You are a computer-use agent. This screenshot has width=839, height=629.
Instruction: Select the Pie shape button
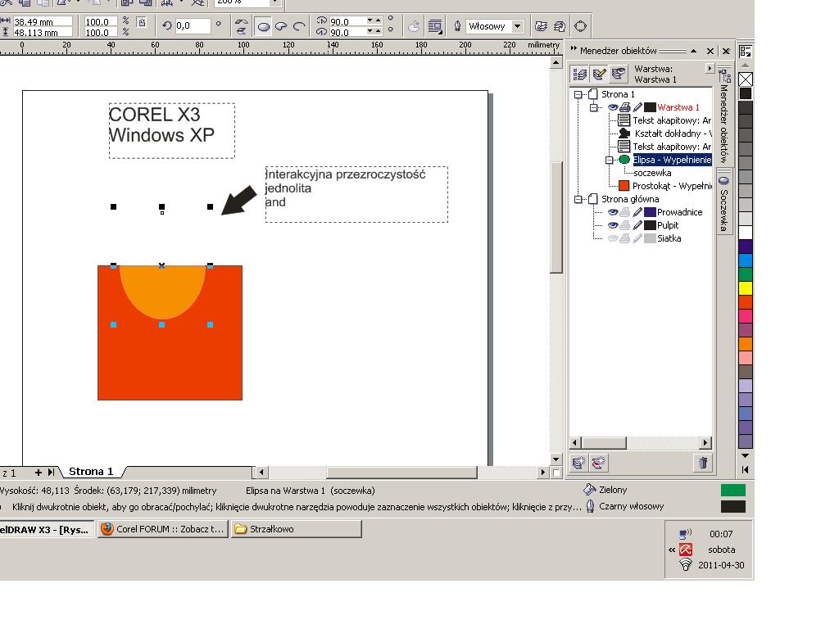(x=281, y=26)
